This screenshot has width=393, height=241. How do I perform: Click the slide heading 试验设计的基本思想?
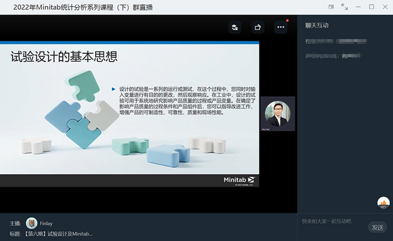(x=64, y=56)
